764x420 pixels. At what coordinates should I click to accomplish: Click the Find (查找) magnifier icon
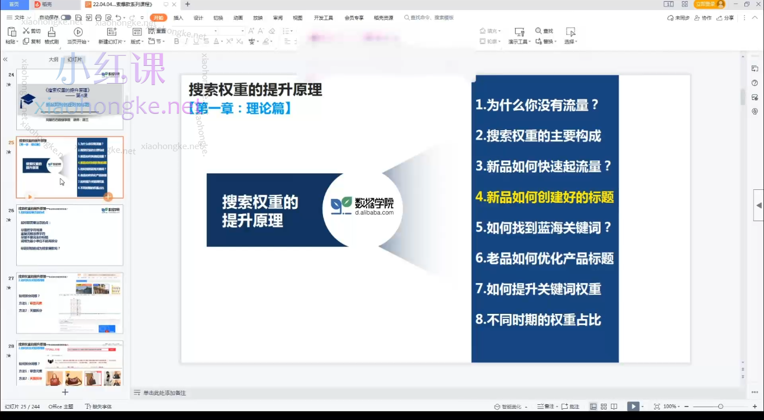tap(538, 31)
